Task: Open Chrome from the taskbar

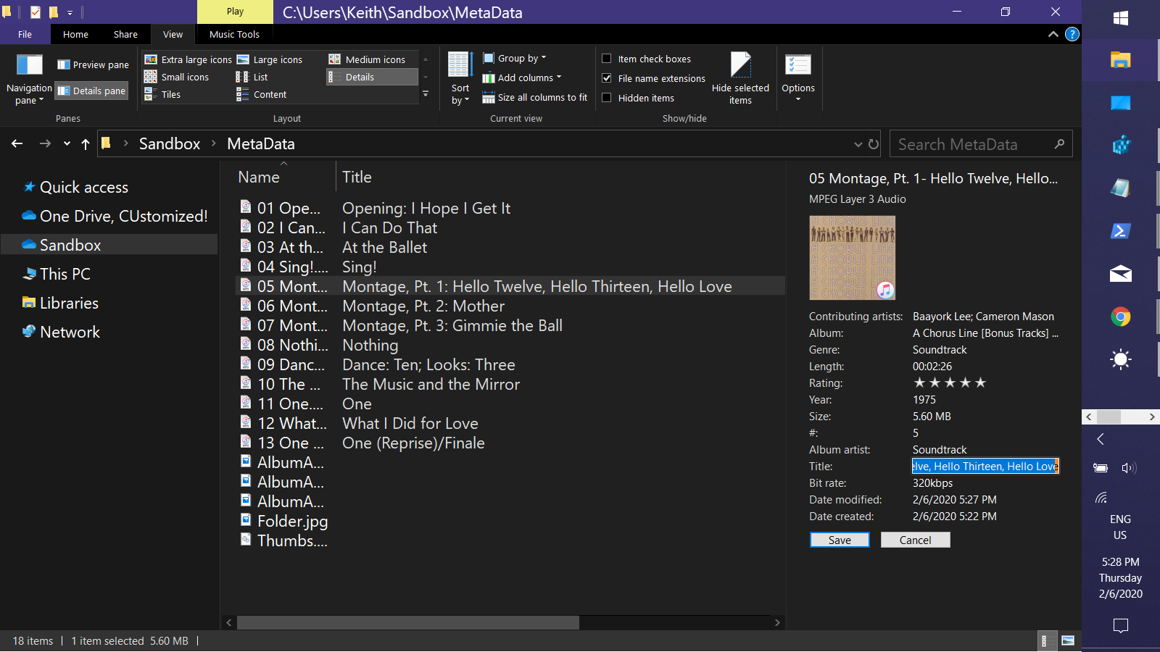Action: pos(1120,317)
